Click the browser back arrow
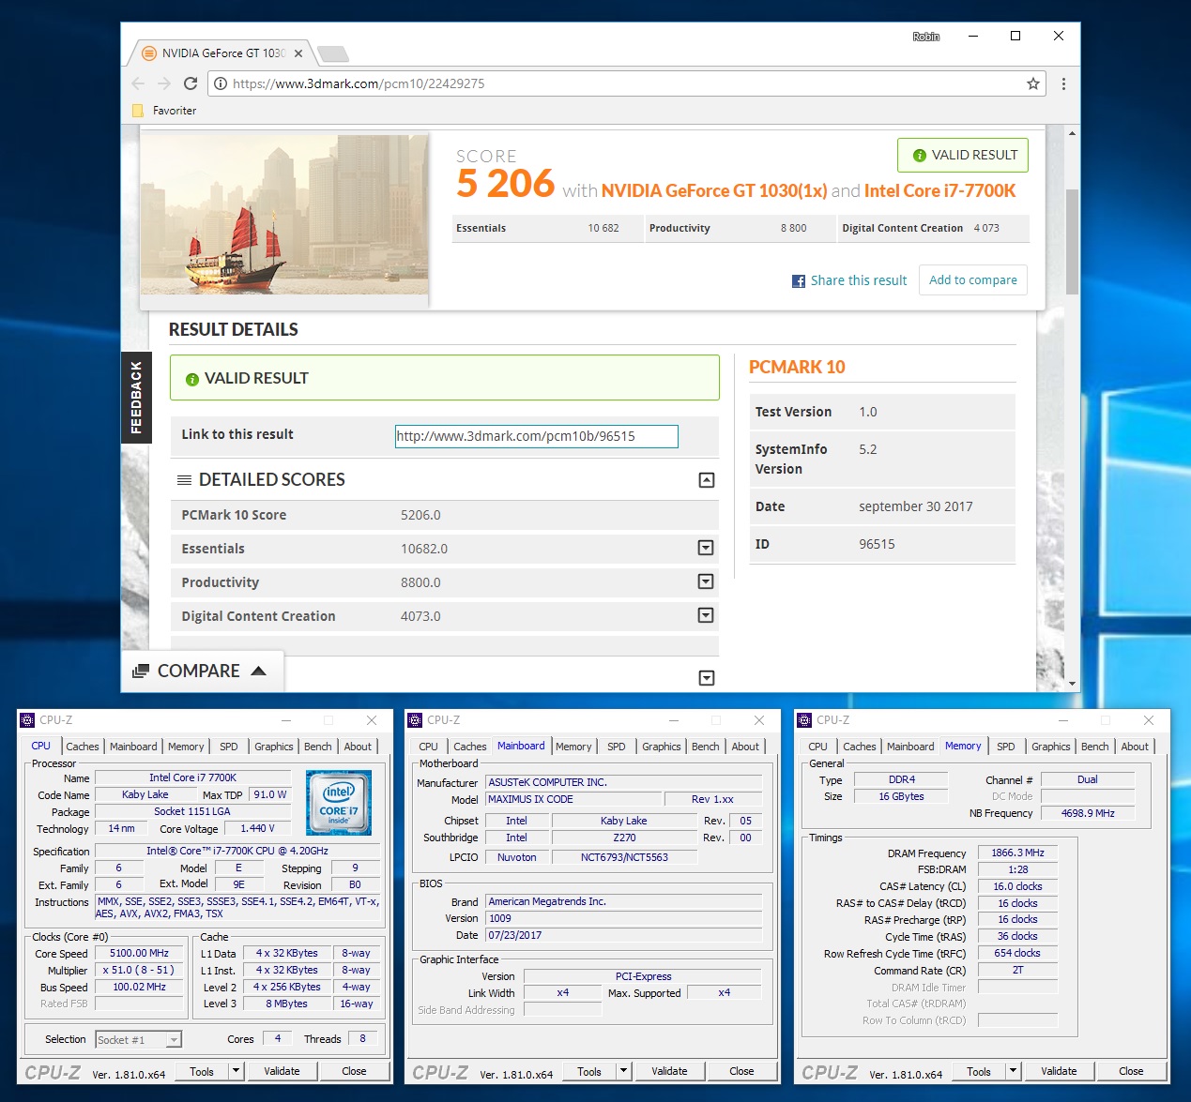 pyautogui.click(x=139, y=83)
